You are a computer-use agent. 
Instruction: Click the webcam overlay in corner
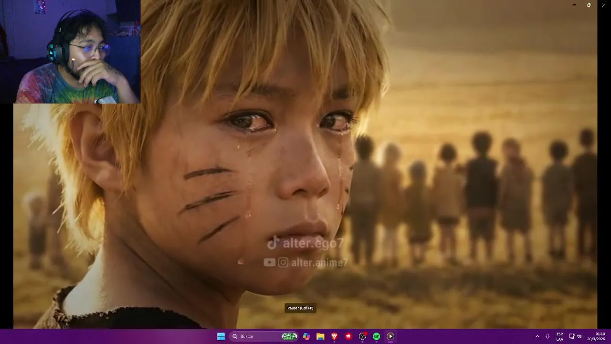coord(71,52)
